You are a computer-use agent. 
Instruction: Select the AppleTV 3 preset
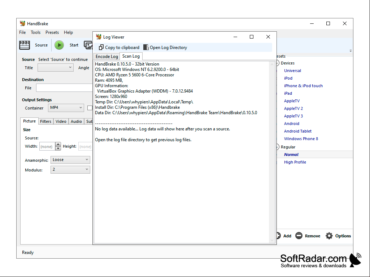(x=293, y=116)
